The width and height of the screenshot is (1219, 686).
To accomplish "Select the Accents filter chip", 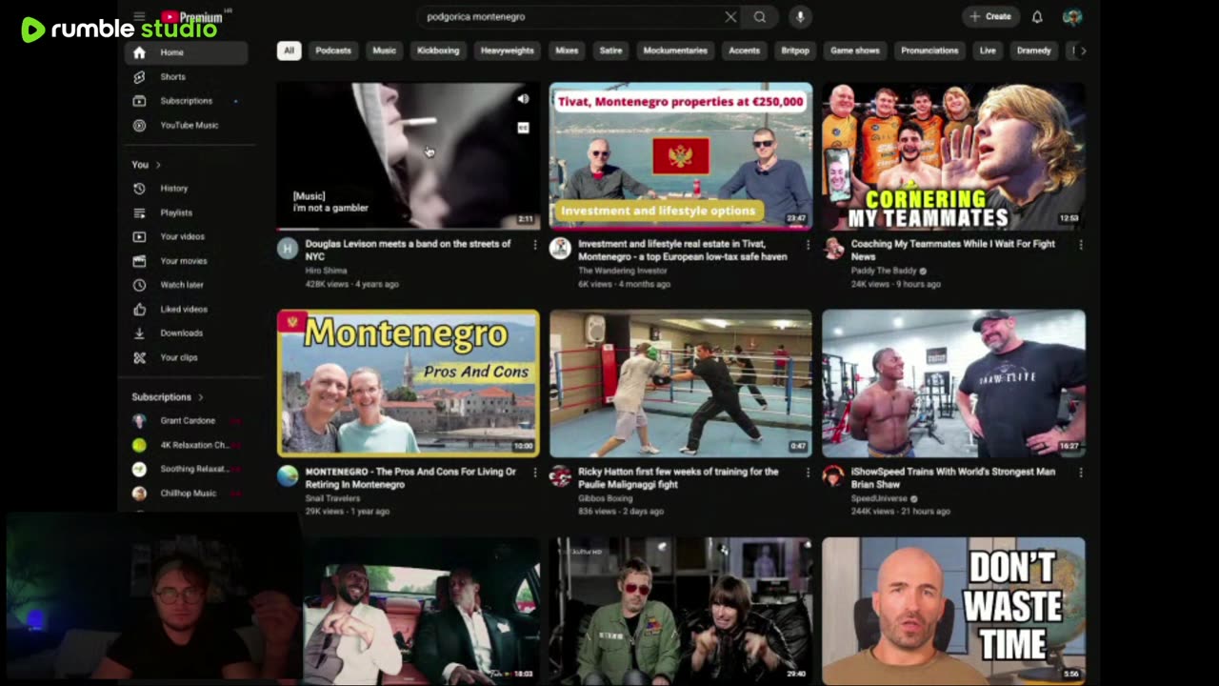I will (x=745, y=50).
